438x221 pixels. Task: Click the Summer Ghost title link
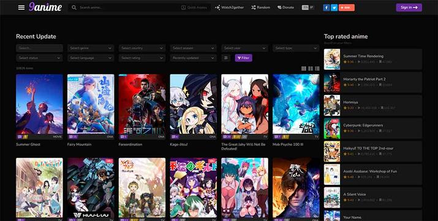pyautogui.click(x=28, y=144)
